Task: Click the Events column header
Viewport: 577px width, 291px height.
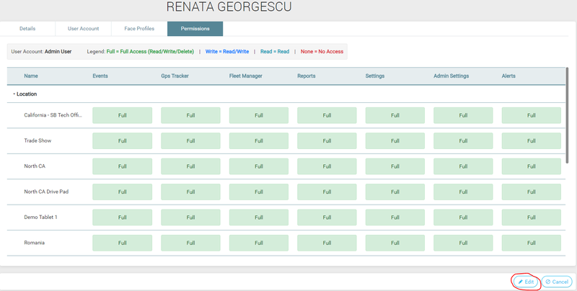Action: point(101,76)
